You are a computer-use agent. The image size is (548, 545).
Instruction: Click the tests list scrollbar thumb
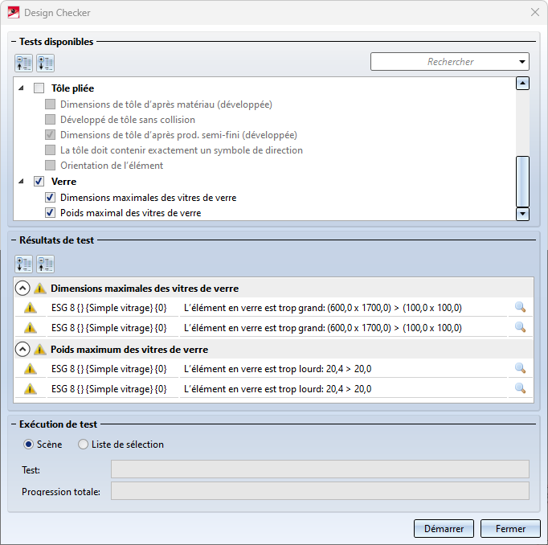(x=522, y=182)
